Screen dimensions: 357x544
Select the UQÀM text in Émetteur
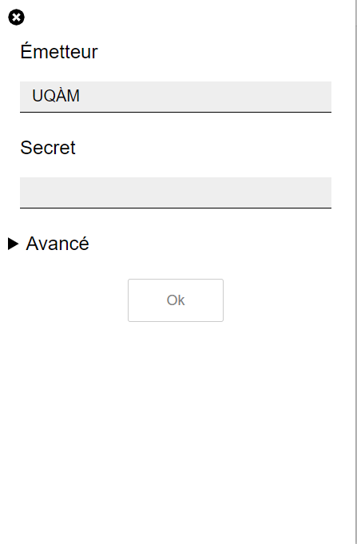pyautogui.click(x=56, y=96)
